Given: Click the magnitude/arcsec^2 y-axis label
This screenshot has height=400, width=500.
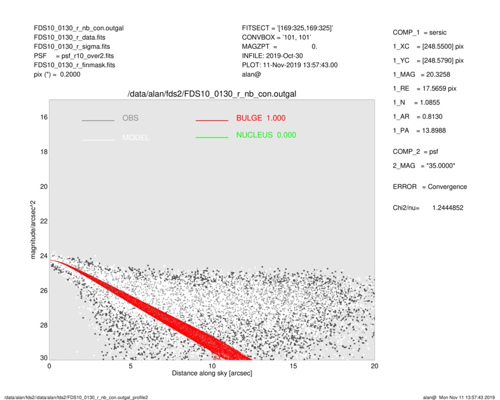Looking at the screenshot, I should coord(33,230).
